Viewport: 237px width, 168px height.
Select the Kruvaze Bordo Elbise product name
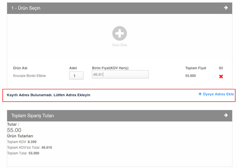pyautogui.click(x=29, y=76)
